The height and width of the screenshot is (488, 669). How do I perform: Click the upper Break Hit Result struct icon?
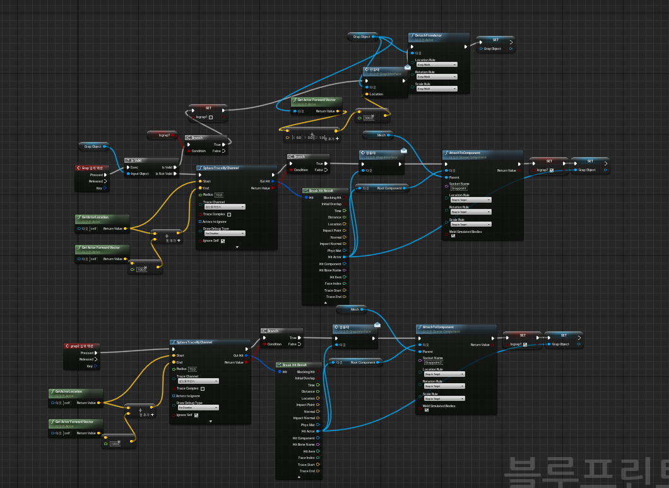[306, 191]
